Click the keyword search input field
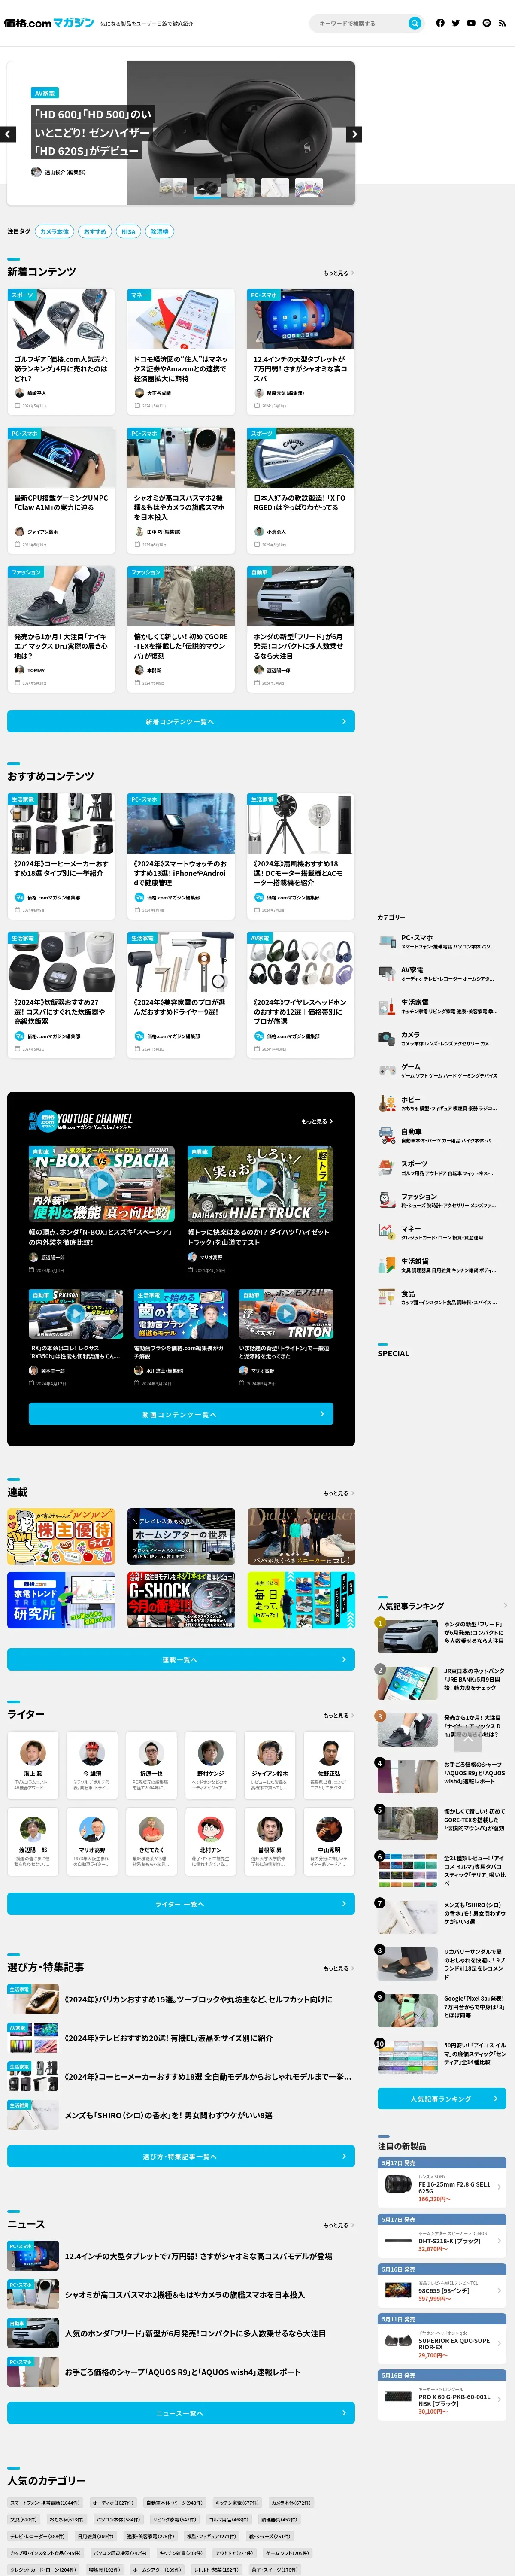515x2576 pixels. coord(360,23)
